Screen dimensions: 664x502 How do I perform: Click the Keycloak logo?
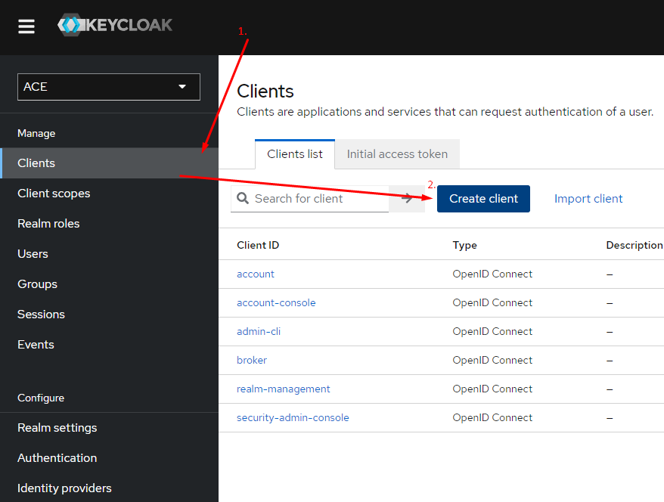point(115,25)
